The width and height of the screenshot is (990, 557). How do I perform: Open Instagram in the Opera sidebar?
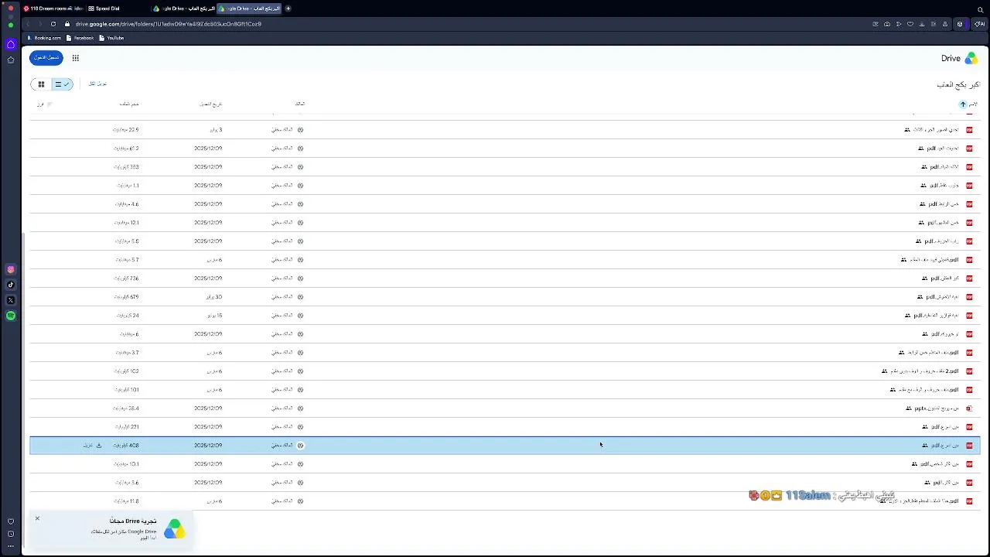pyautogui.click(x=11, y=269)
